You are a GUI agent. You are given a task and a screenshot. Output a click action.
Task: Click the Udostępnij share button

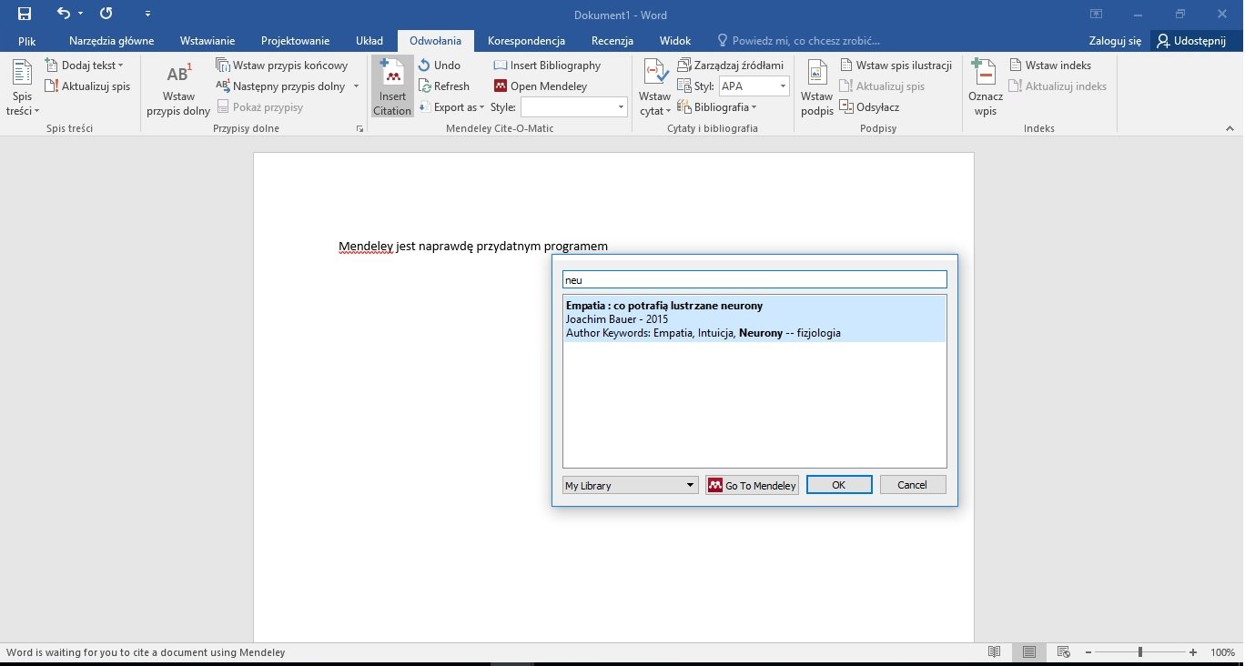pyautogui.click(x=1192, y=41)
